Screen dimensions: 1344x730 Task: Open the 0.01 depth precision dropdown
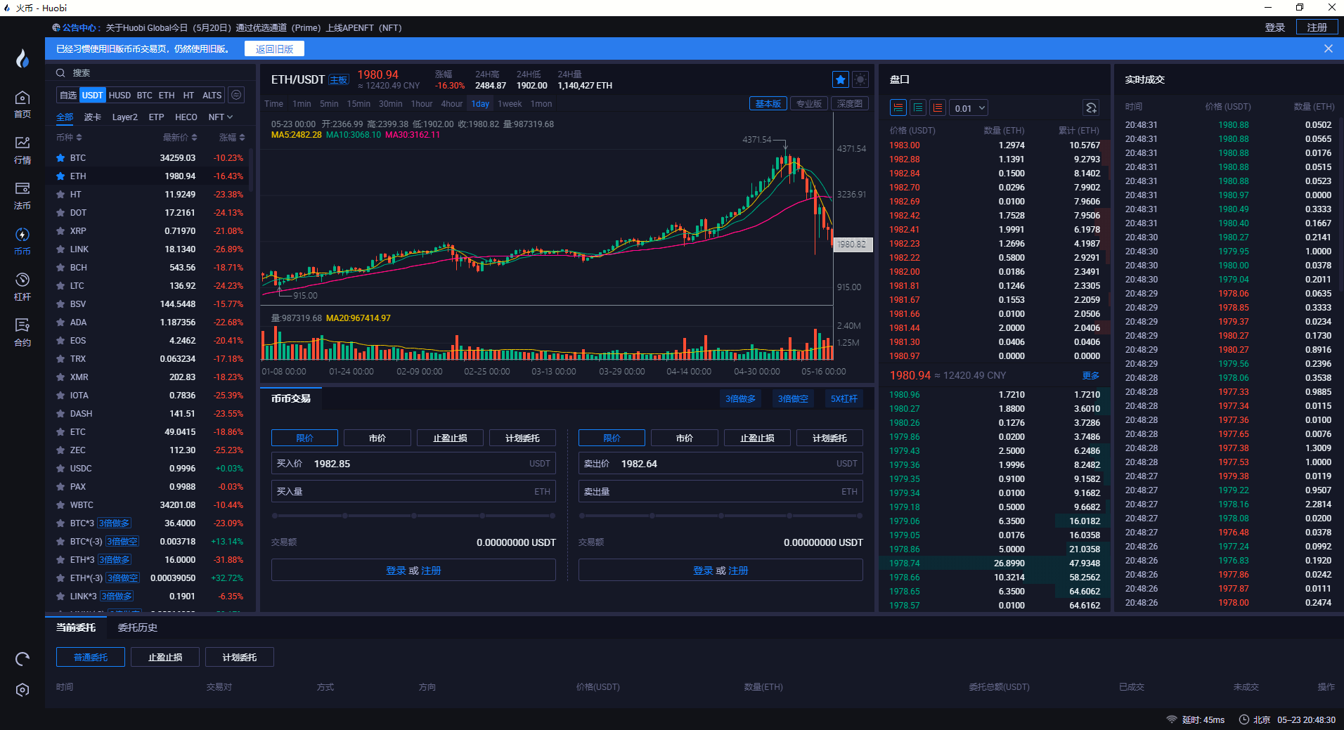[969, 108]
